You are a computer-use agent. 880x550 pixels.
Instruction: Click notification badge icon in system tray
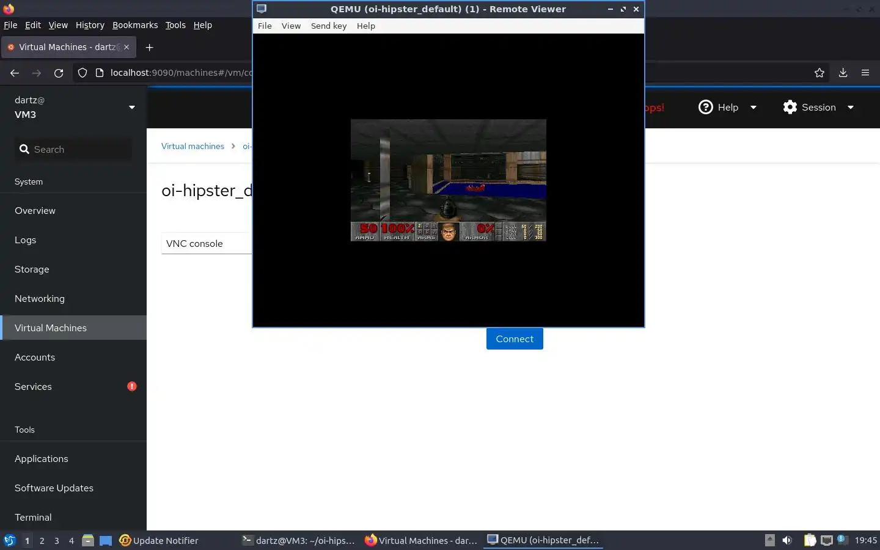[842, 539]
